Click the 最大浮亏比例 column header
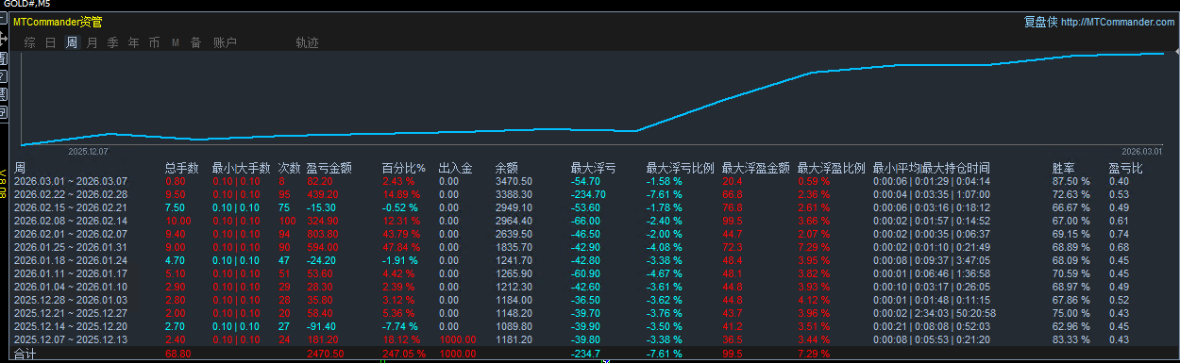Screen dimensions: 1180x363 680,168
